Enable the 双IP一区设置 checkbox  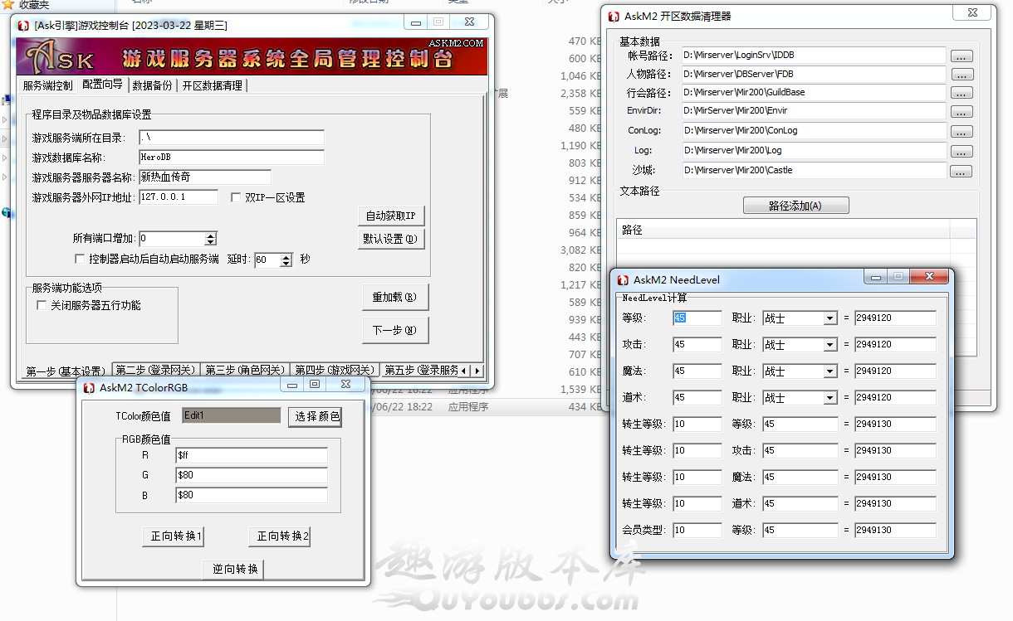tap(236, 197)
